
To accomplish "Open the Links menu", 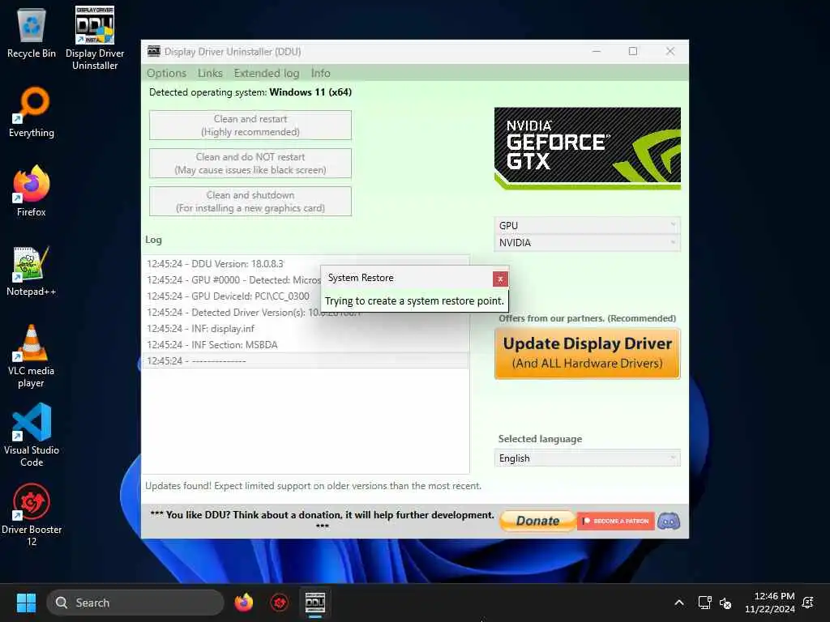I will pos(210,73).
